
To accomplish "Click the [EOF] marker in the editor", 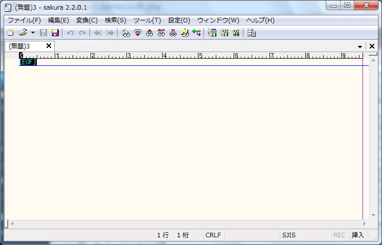I will point(28,62).
